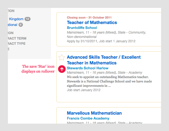Filter by the Kingdom location link
The width and height of the screenshot is (169, 131).
[x=16, y=19]
